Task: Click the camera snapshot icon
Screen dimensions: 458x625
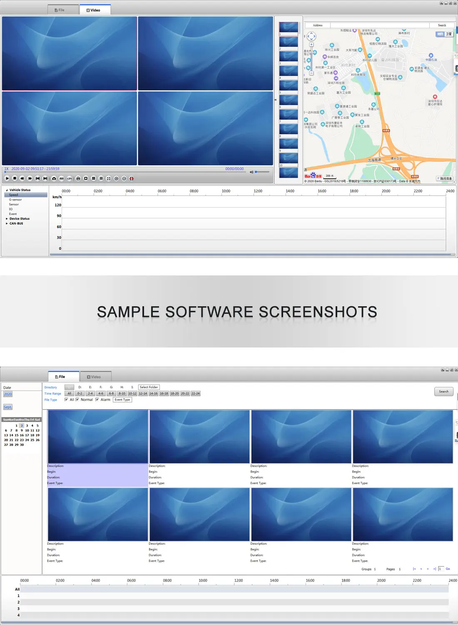Action: coord(54,178)
